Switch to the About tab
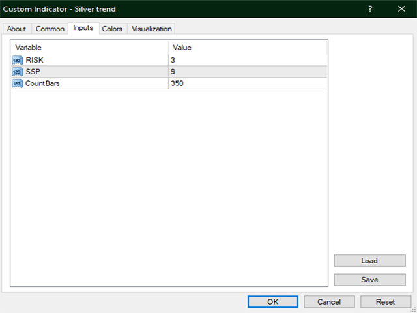 pyautogui.click(x=16, y=29)
